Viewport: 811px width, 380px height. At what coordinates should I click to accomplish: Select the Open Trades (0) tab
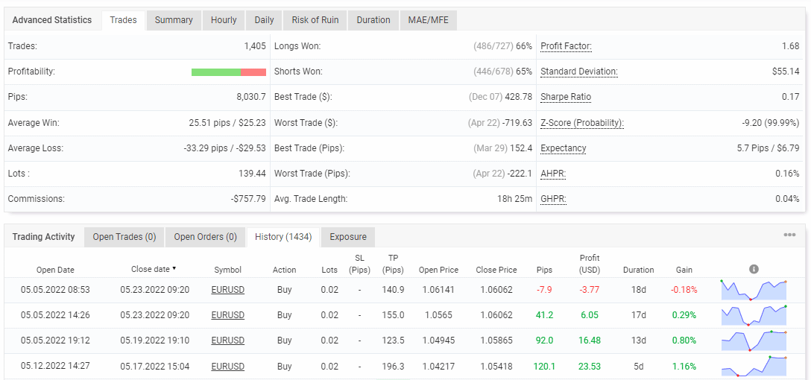click(124, 237)
